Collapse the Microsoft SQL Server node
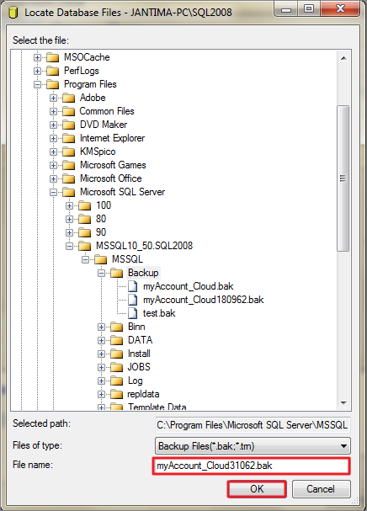367x511 pixels. [54, 192]
